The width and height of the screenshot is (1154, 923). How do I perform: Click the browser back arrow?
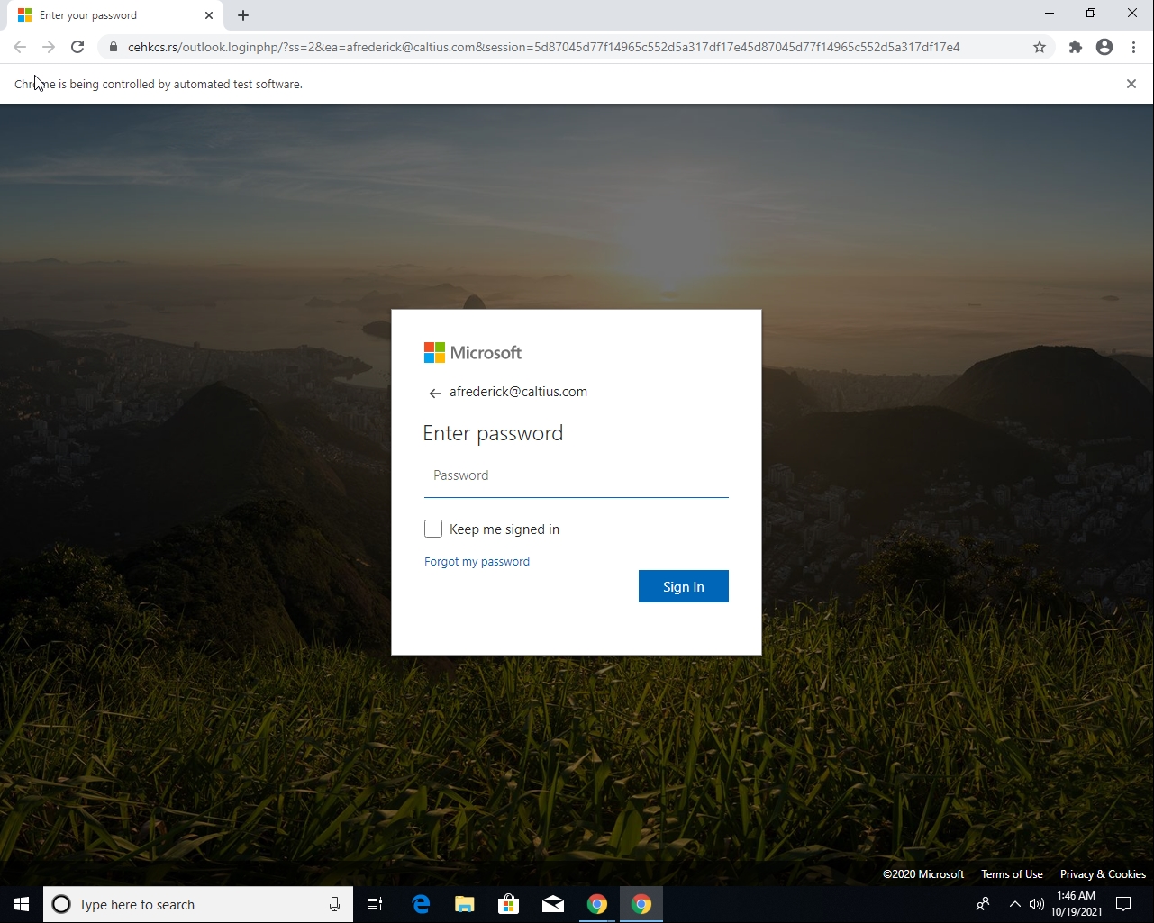[x=20, y=47]
